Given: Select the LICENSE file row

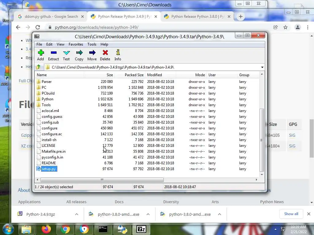Looking at the screenshot, I should [147, 145].
